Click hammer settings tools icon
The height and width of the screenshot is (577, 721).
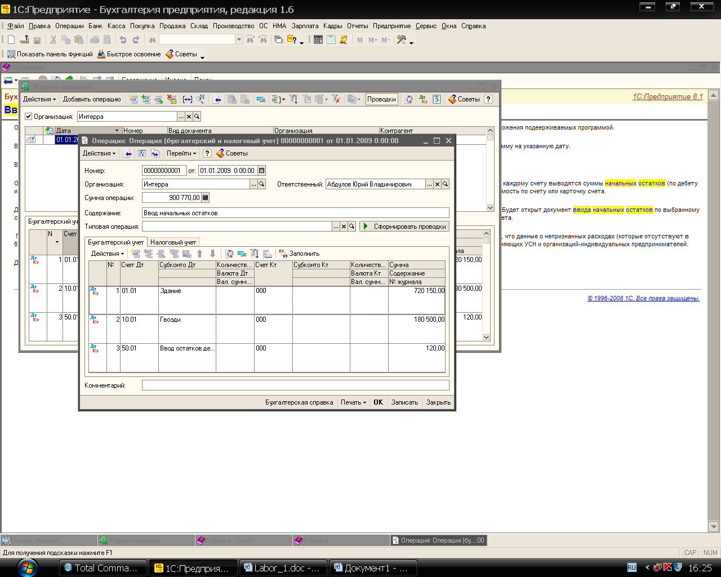coord(402,39)
